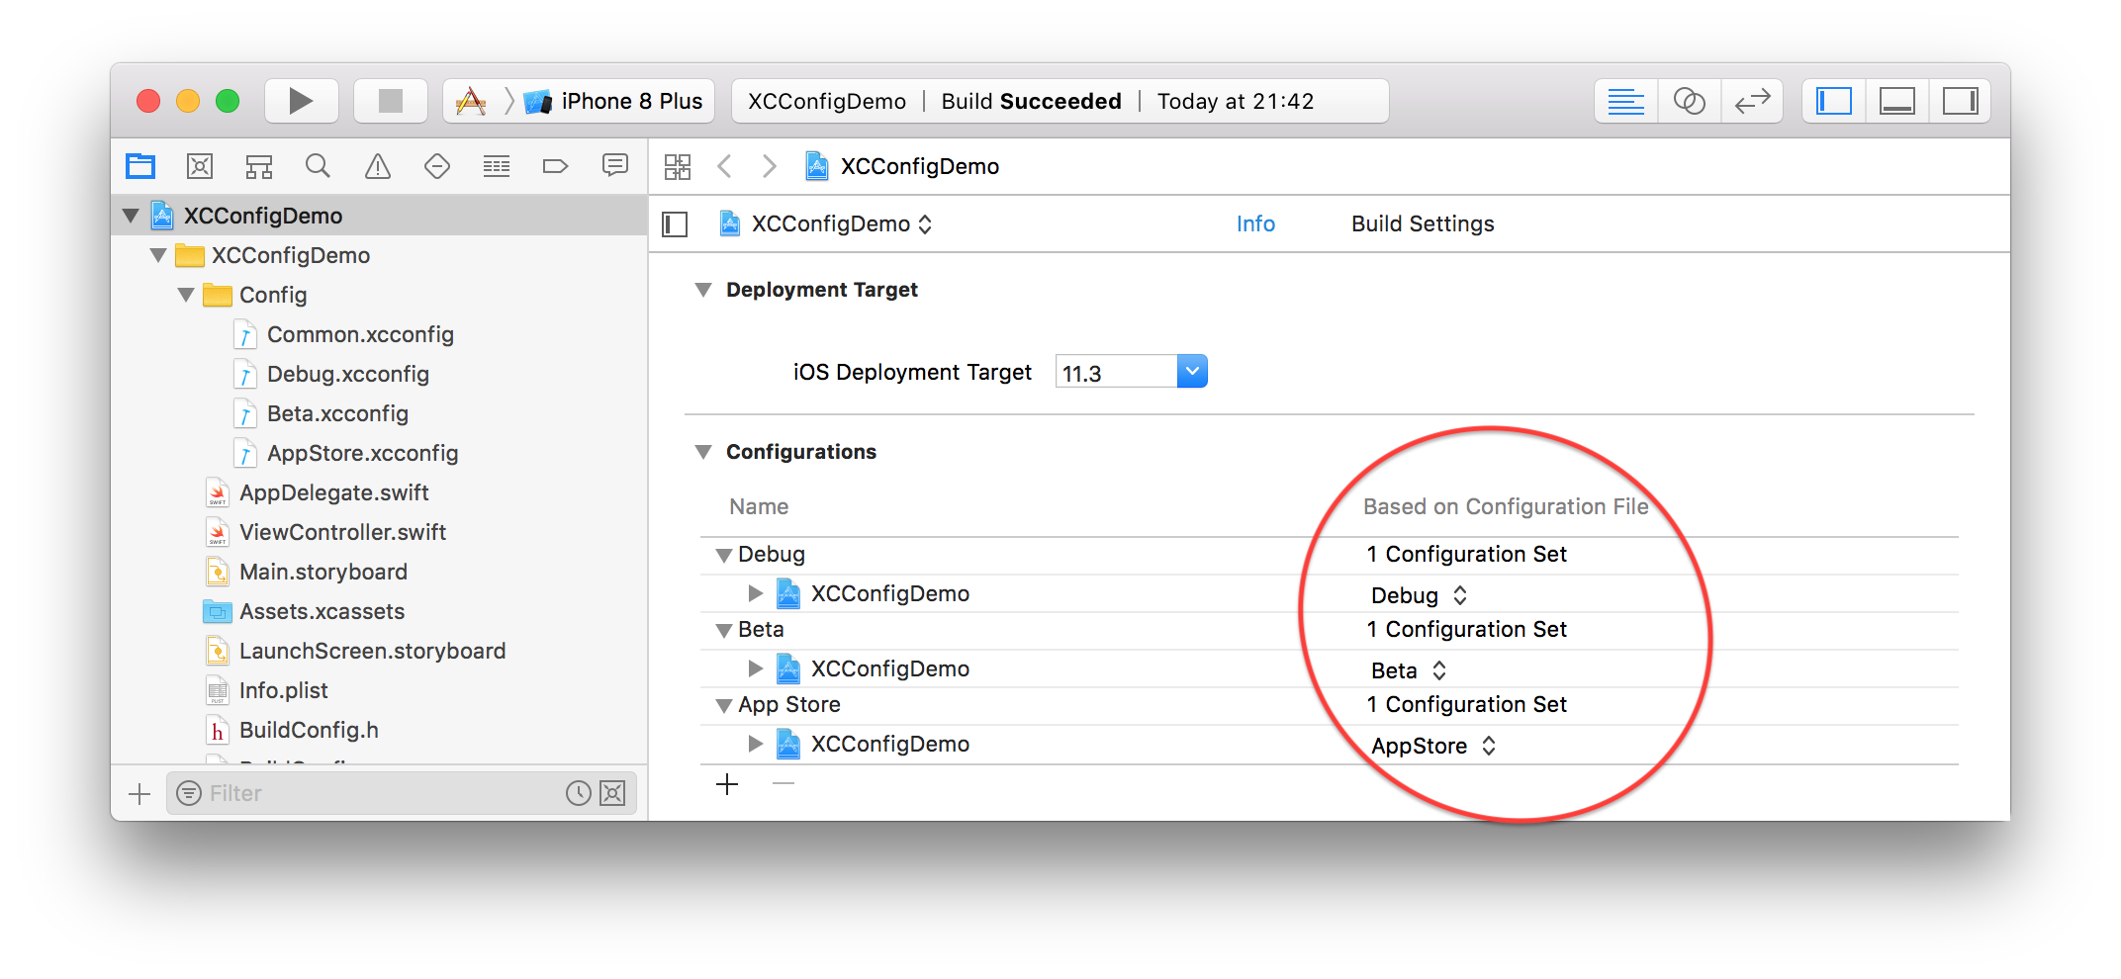This screenshot has width=2121, height=979.
Task: Switch to the Build Settings tab
Action: click(1423, 223)
